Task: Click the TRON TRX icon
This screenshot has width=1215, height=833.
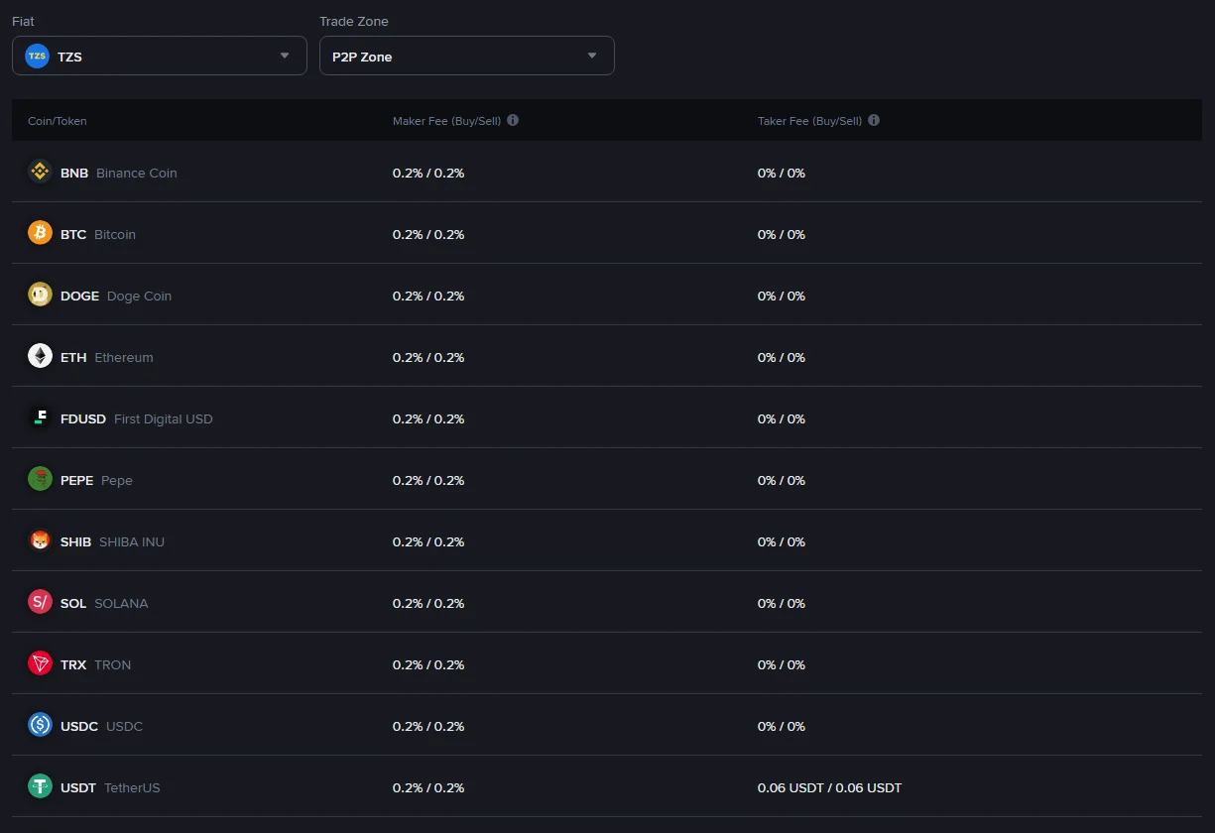Action: (40, 663)
